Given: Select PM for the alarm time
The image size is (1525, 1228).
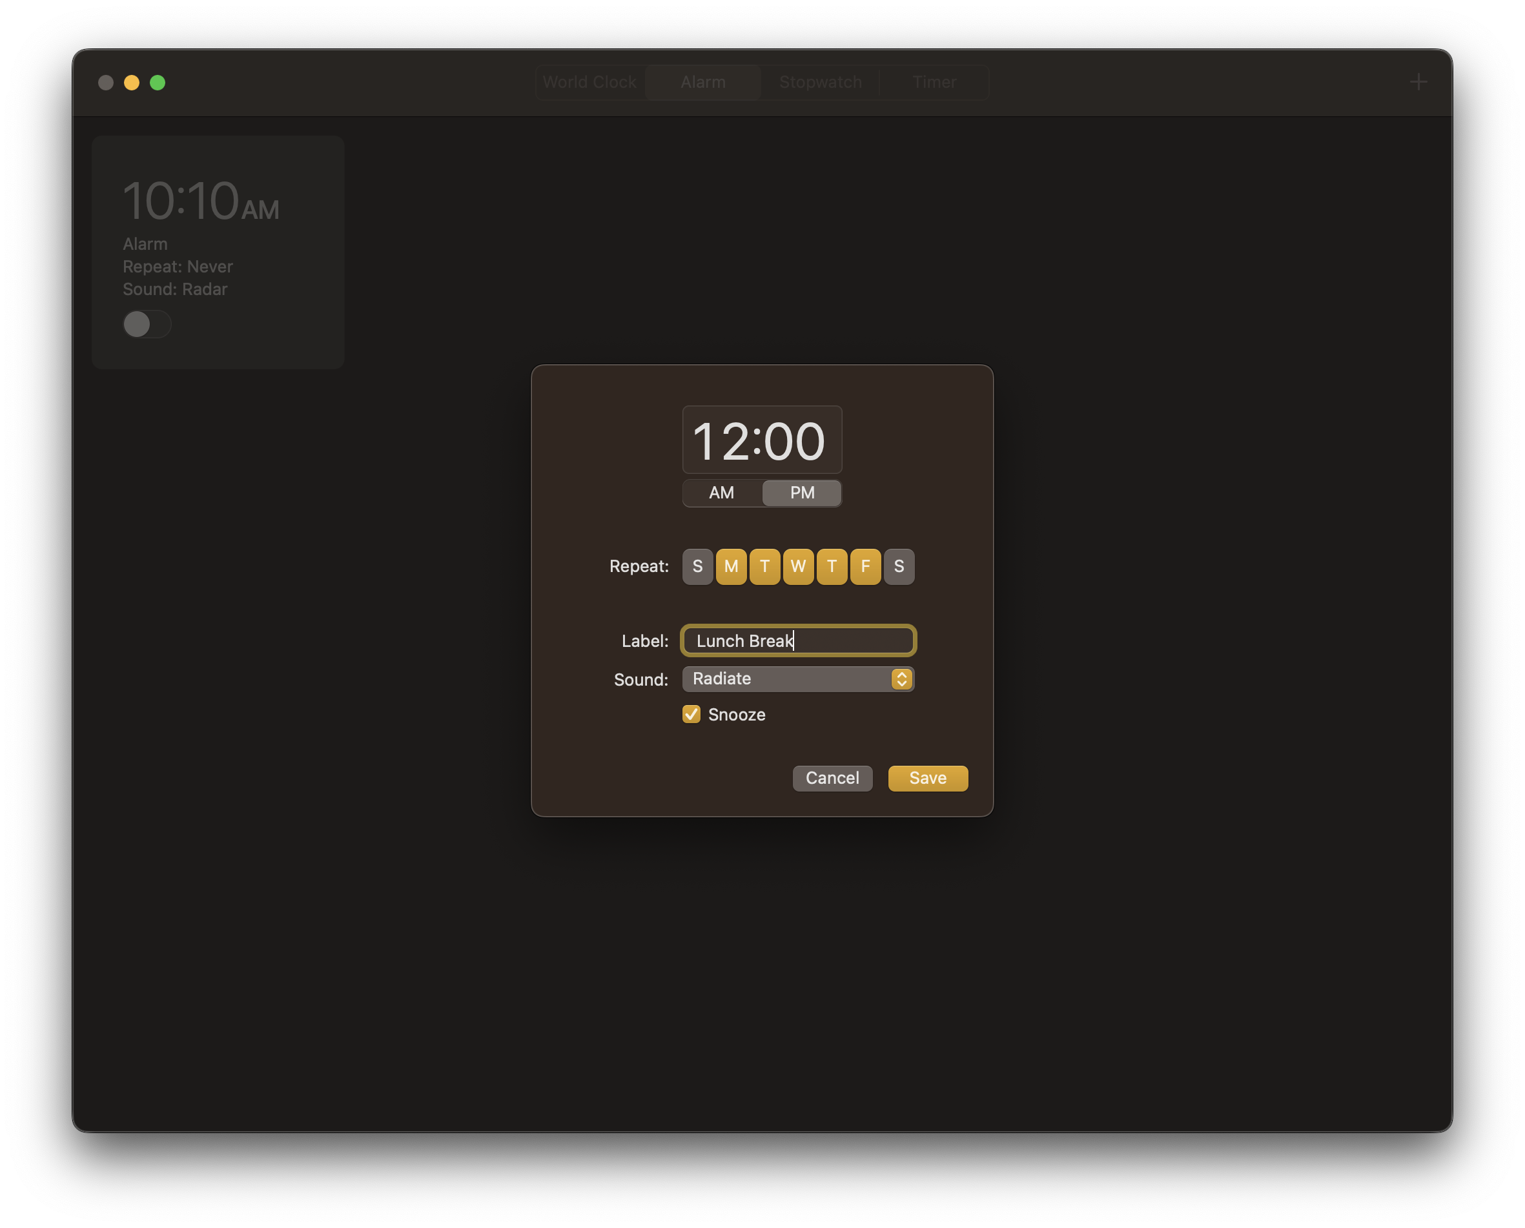Looking at the screenshot, I should [x=801, y=493].
